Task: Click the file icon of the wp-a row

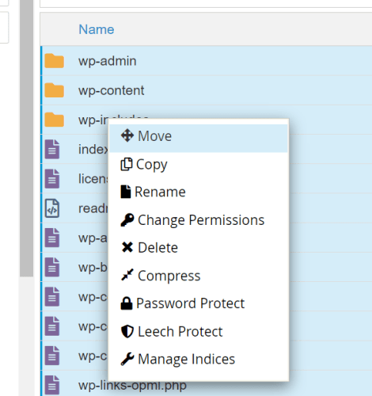Action: pyautogui.click(x=52, y=238)
